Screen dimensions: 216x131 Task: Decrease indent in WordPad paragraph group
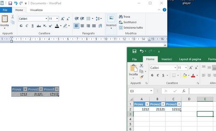click(76, 19)
